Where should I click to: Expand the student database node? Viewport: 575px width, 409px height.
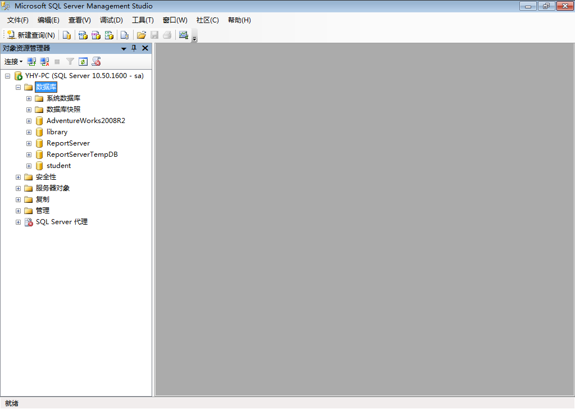tap(29, 166)
